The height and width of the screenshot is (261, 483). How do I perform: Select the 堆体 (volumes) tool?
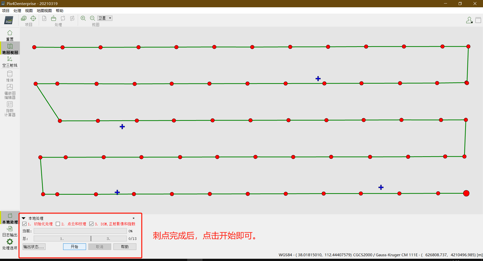(x=10, y=76)
